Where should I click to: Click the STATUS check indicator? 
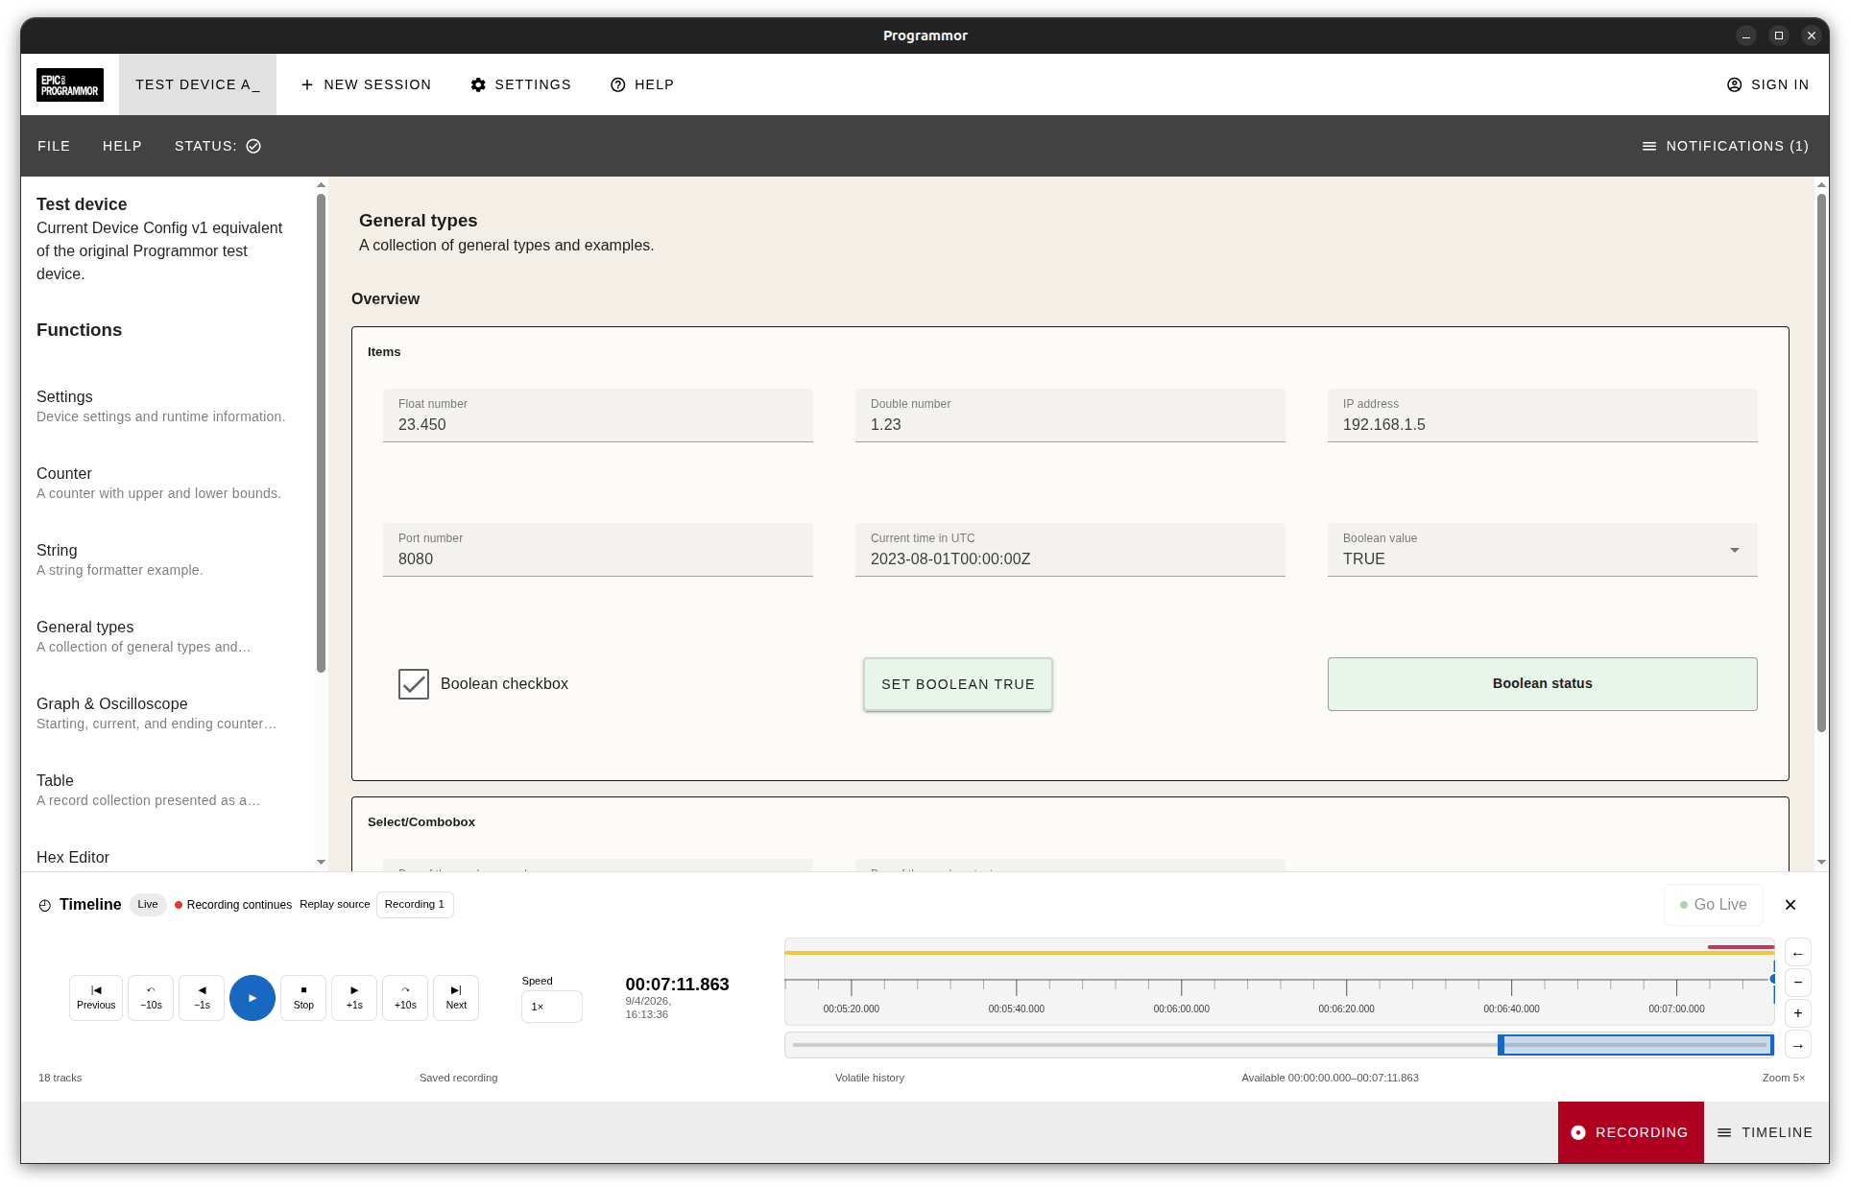click(253, 146)
